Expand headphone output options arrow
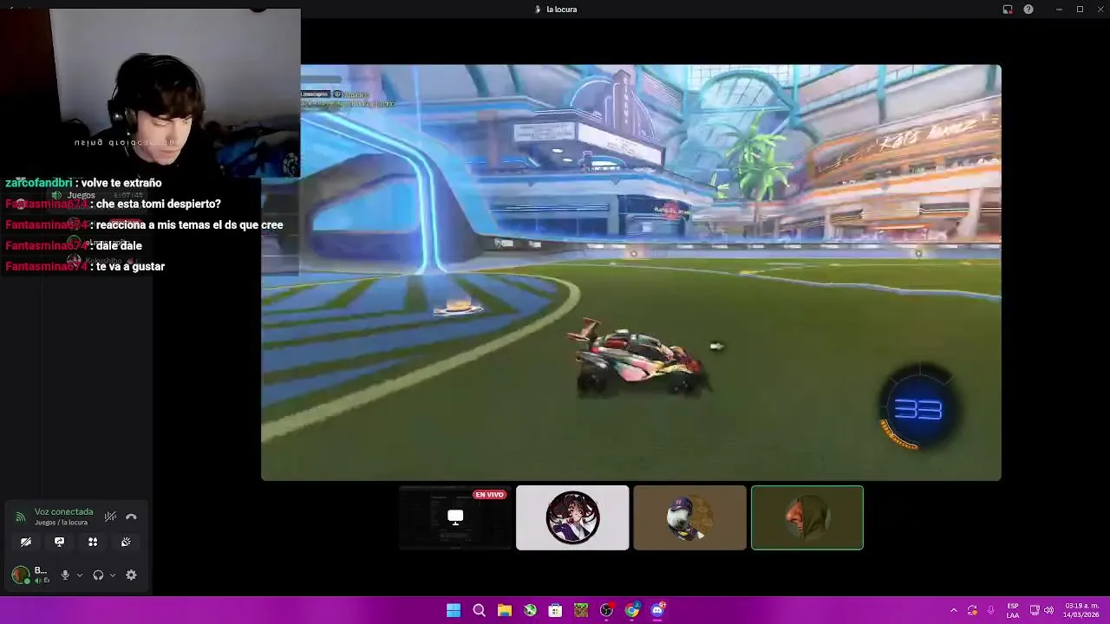Screen dimensions: 1110x624 pos(113,575)
